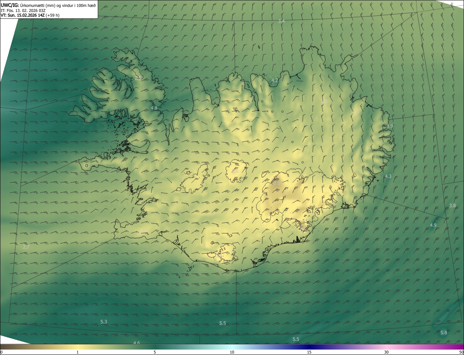464x355 pixels.
Task: Click the '10' tick label on the color scale
Action: point(232,352)
